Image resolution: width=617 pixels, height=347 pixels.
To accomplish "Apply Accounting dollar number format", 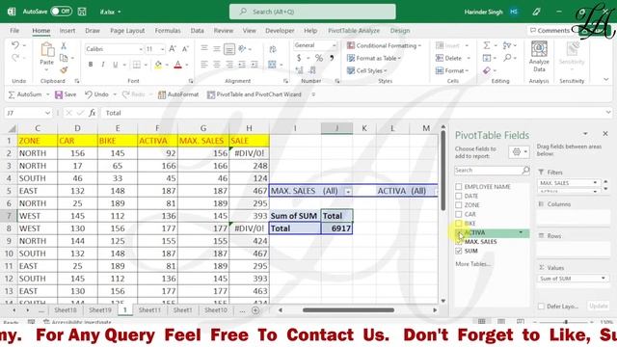I will point(299,58).
